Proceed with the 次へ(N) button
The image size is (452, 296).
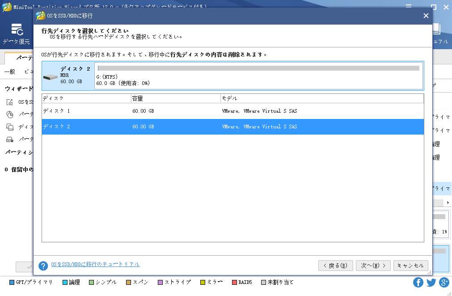(373, 266)
